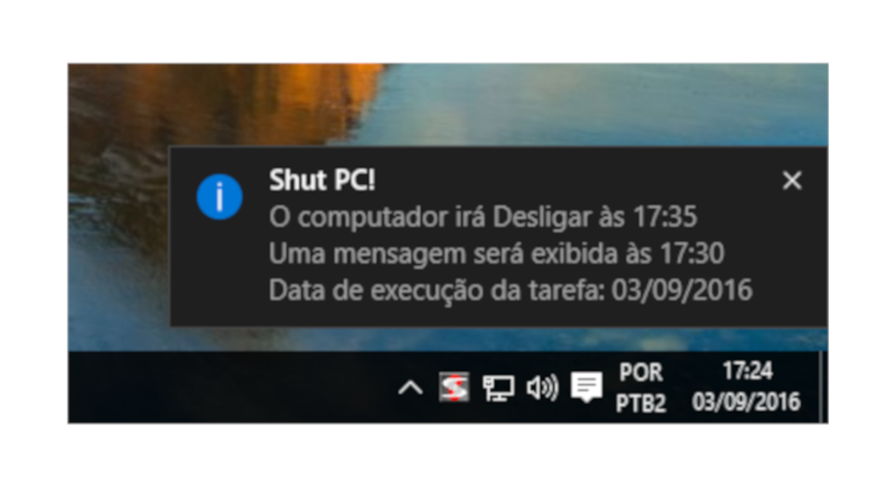The width and height of the screenshot is (896, 504).
Task: Click the blue info icon in notification
Action: [x=219, y=197]
